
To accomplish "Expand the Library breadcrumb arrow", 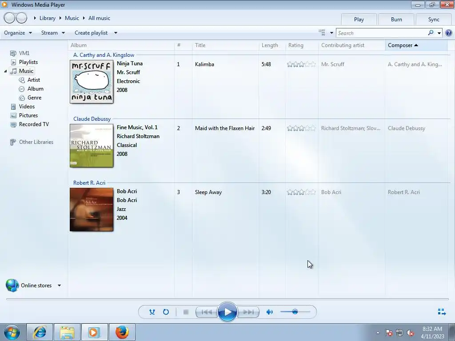I will coord(35,18).
